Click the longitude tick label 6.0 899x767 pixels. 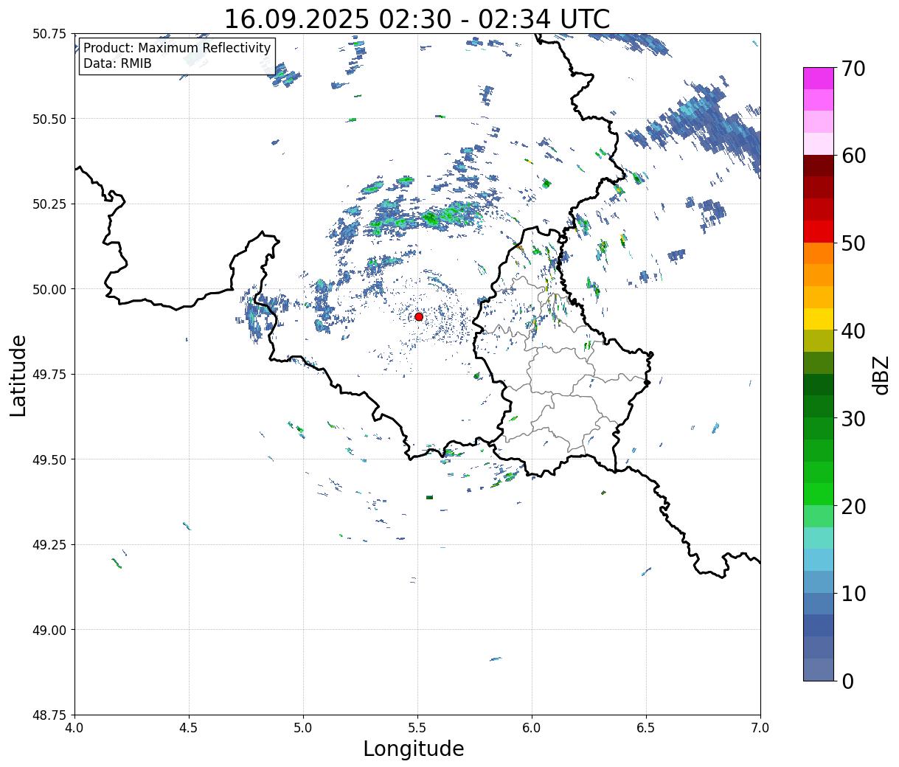[x=532, y=728]
